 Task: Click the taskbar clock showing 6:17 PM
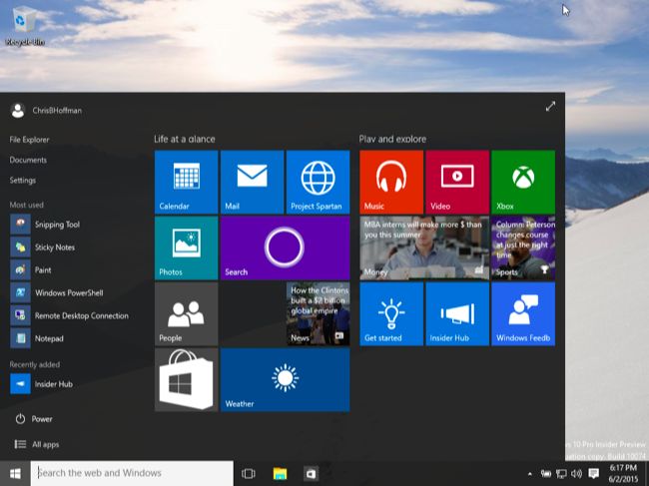click(x=624, y=474)
